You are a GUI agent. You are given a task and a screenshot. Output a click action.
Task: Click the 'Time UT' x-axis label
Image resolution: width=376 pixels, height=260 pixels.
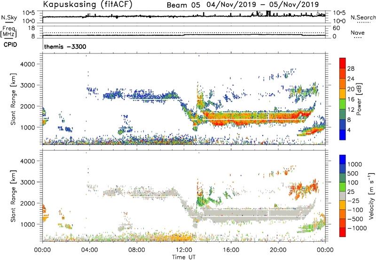pyautogui.click(x=184, y=257)
